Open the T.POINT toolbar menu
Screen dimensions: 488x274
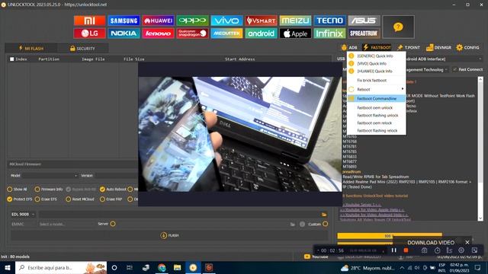[x=409, y=47]
